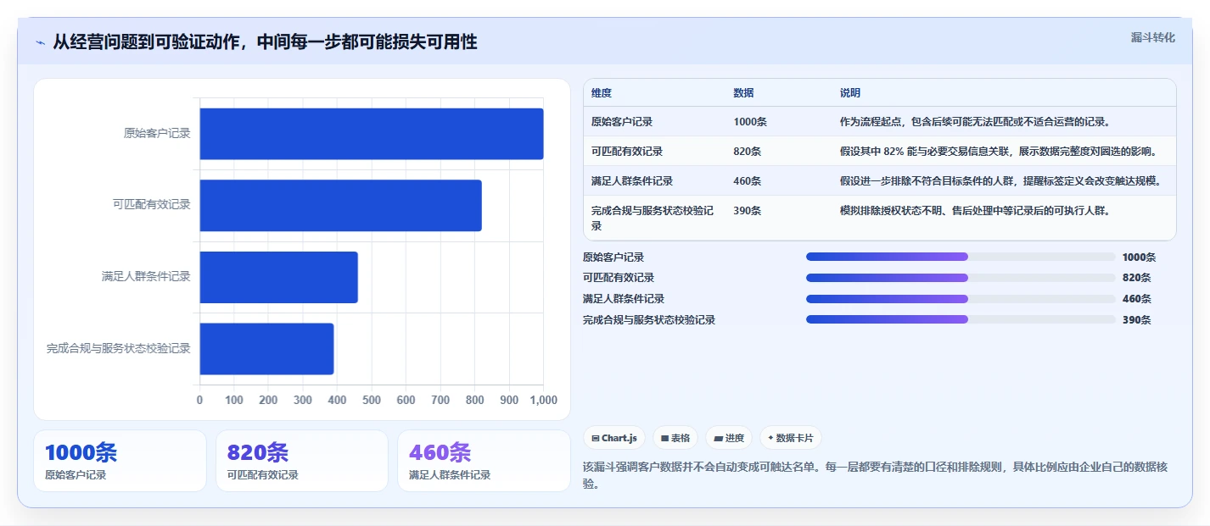Image resolution: width=1210 pixels, height=526 pixels.
Task: Click table value 390条
Action: pos(748,211)
